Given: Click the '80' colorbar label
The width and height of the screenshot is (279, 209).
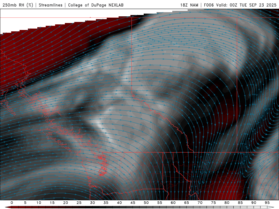Looking at the screenshot, I should tap(227, 203).
